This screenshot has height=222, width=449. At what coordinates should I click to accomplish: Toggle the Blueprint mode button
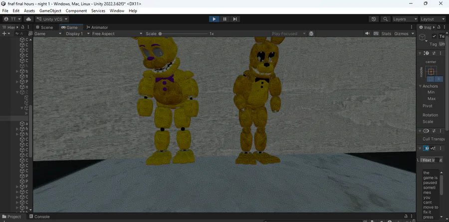(x=431, y=79)
